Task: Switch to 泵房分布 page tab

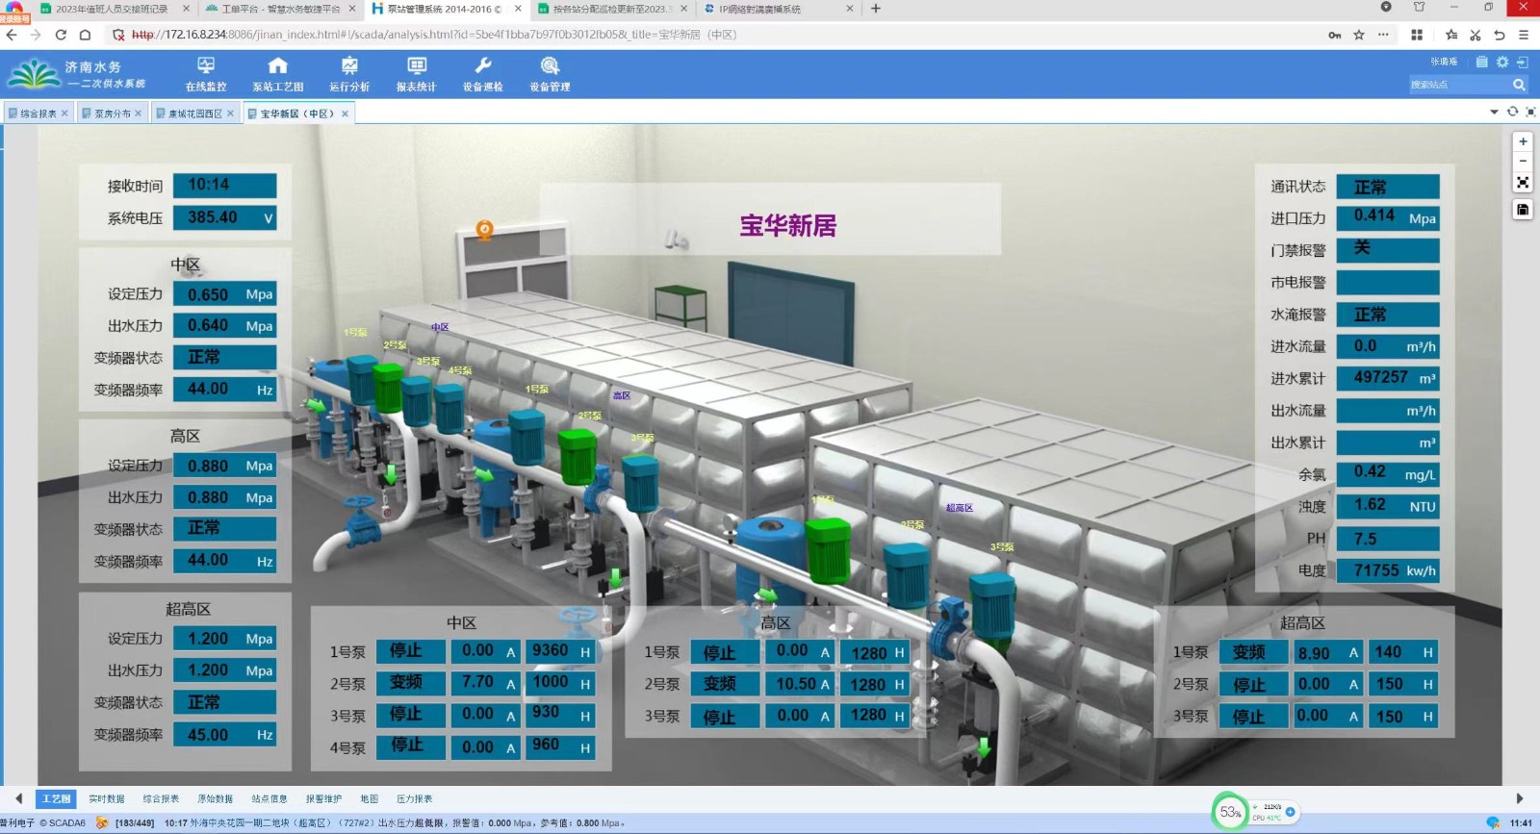Action: click(112, 114)
